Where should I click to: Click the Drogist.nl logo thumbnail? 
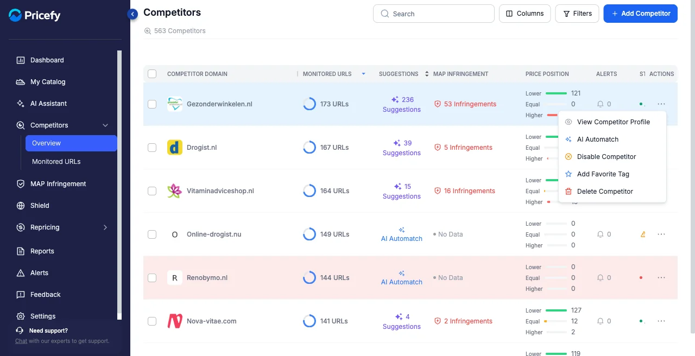click(175, 148)
